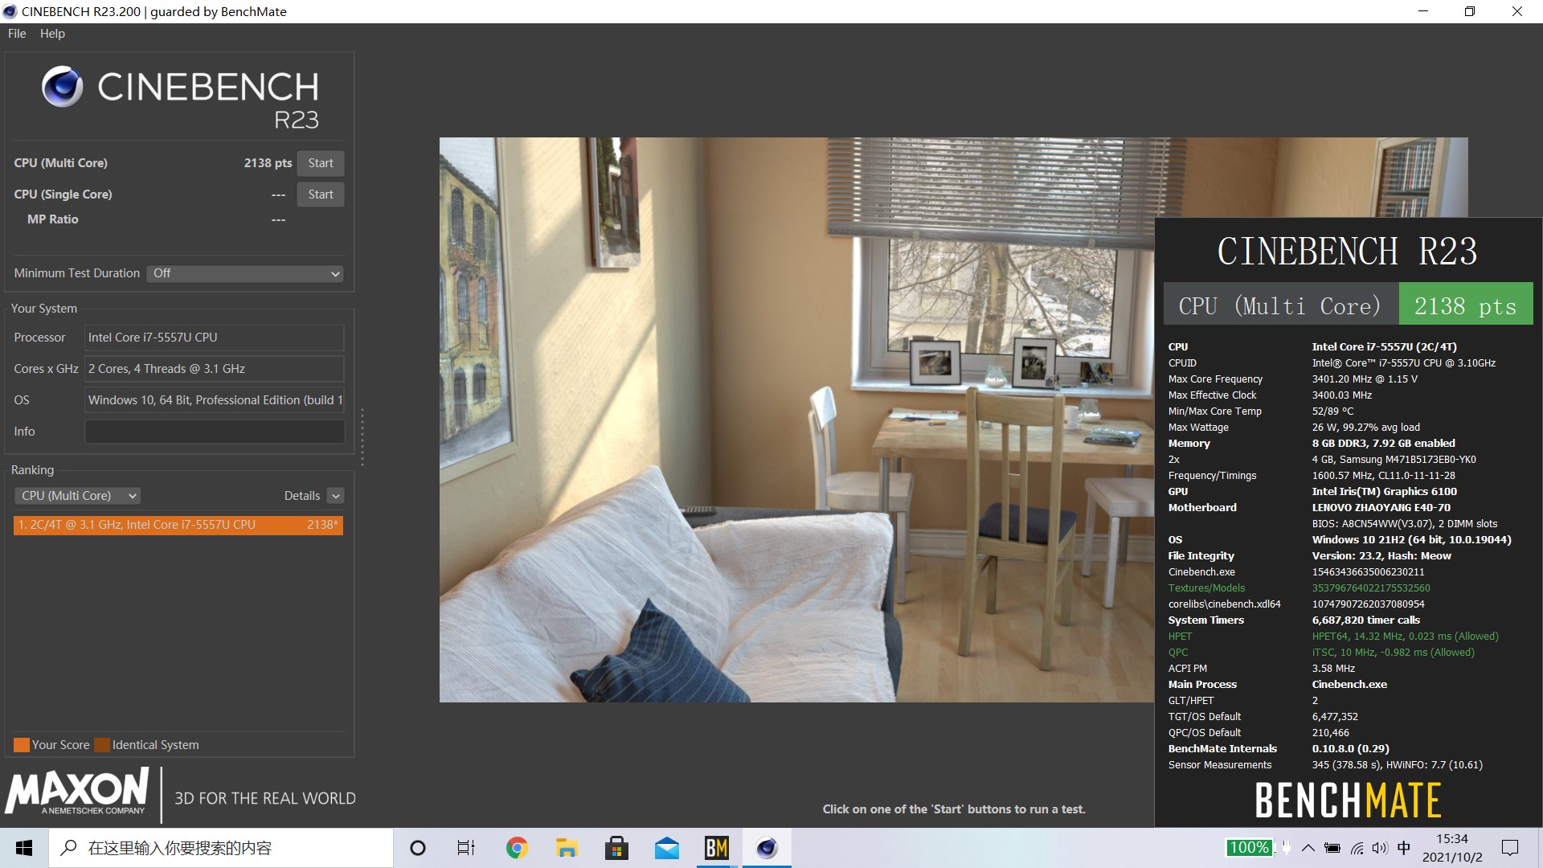Image resolution: width=1543 pixels, height=868 pixels.
Task: Click the MAXON logo at bottom left
Action: click(x=77, y=792)
